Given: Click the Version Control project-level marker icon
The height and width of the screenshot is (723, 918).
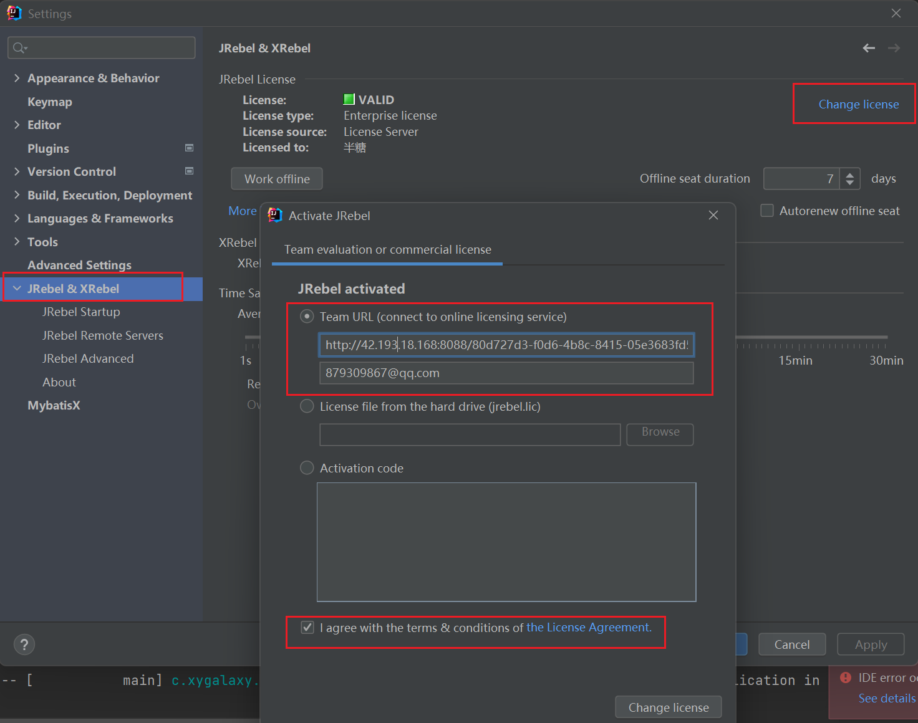Looking at the screenshot, I should 189,171.
